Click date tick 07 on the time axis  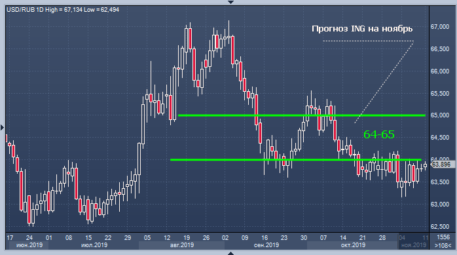[x=323, y=238]
